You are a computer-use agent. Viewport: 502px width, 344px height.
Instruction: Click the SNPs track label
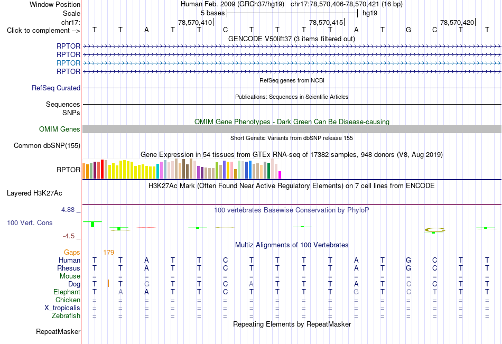tap(71, 113)
